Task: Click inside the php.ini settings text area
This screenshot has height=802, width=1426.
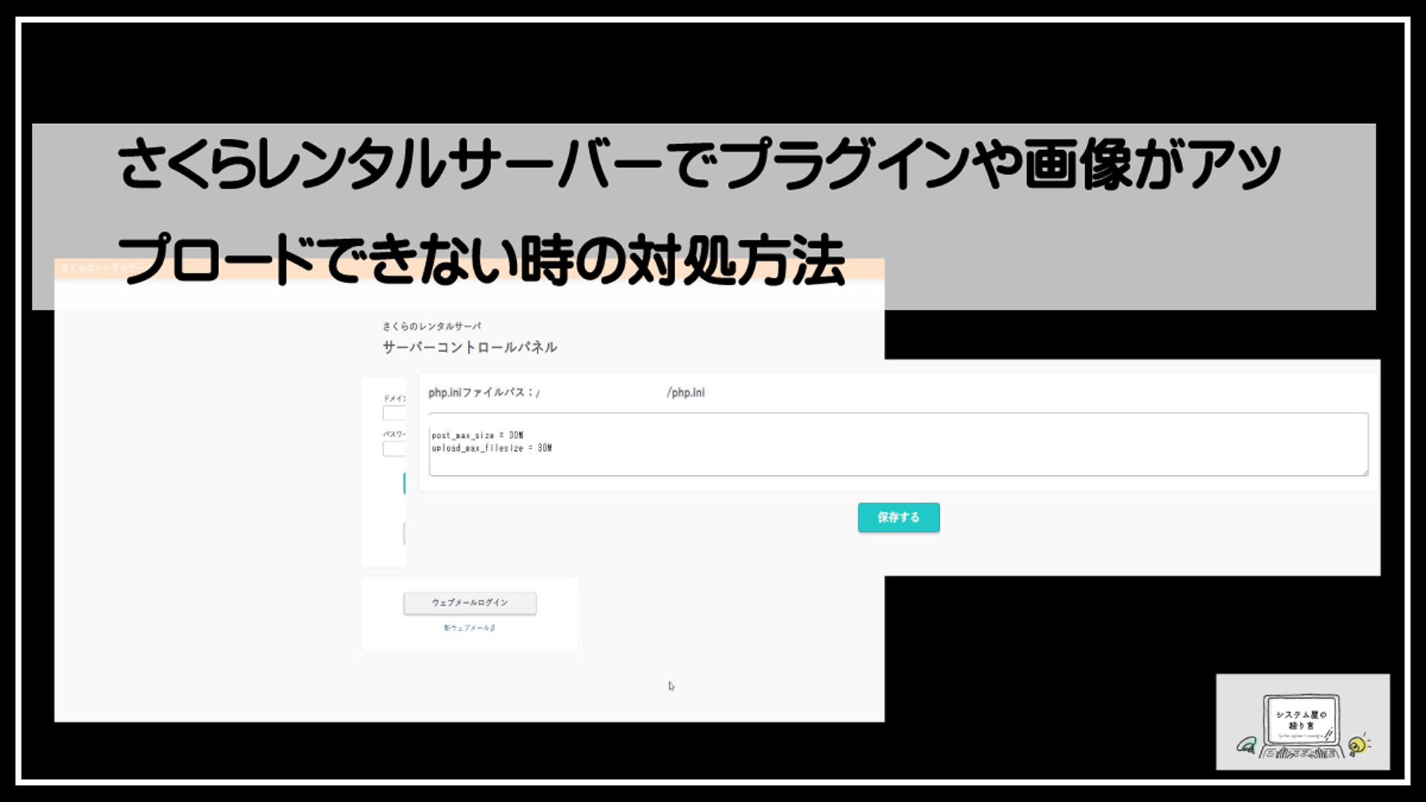Action: [899, 444]
